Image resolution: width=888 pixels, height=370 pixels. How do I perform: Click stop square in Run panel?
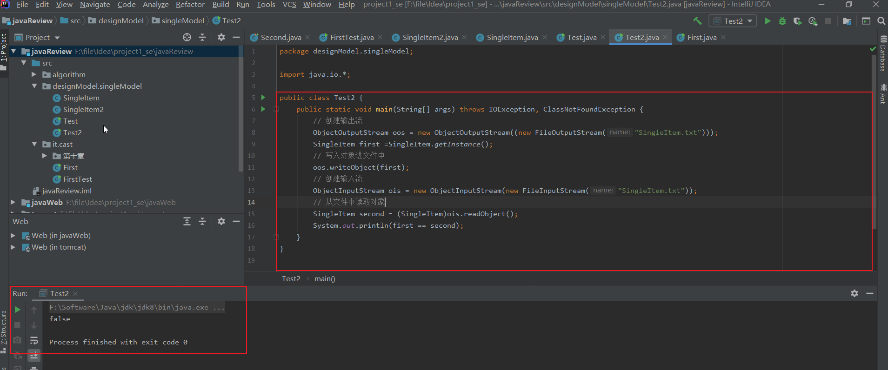coord(17,325)
